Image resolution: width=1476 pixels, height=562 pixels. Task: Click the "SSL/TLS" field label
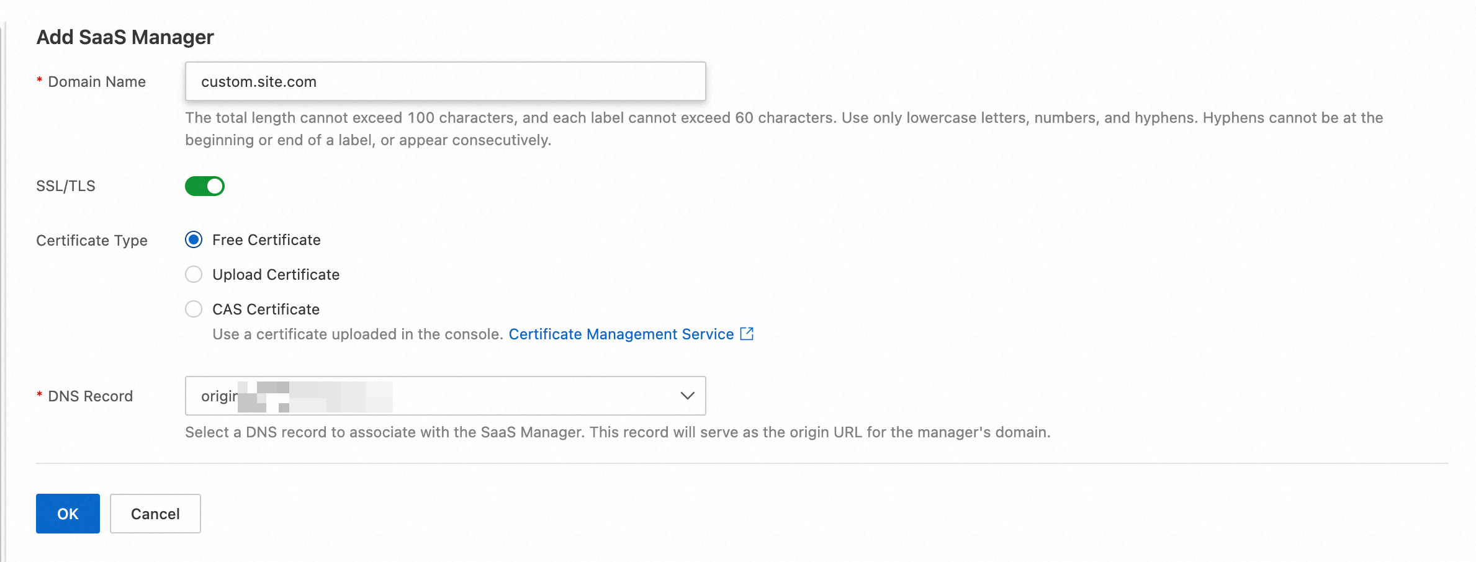click(x=66, y=186)
